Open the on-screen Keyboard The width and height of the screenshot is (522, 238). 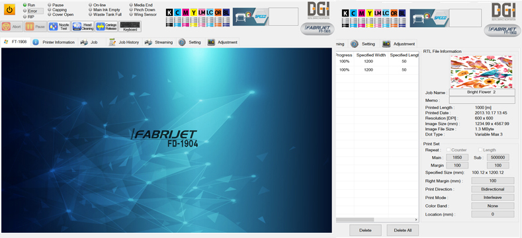coord(130,26)
